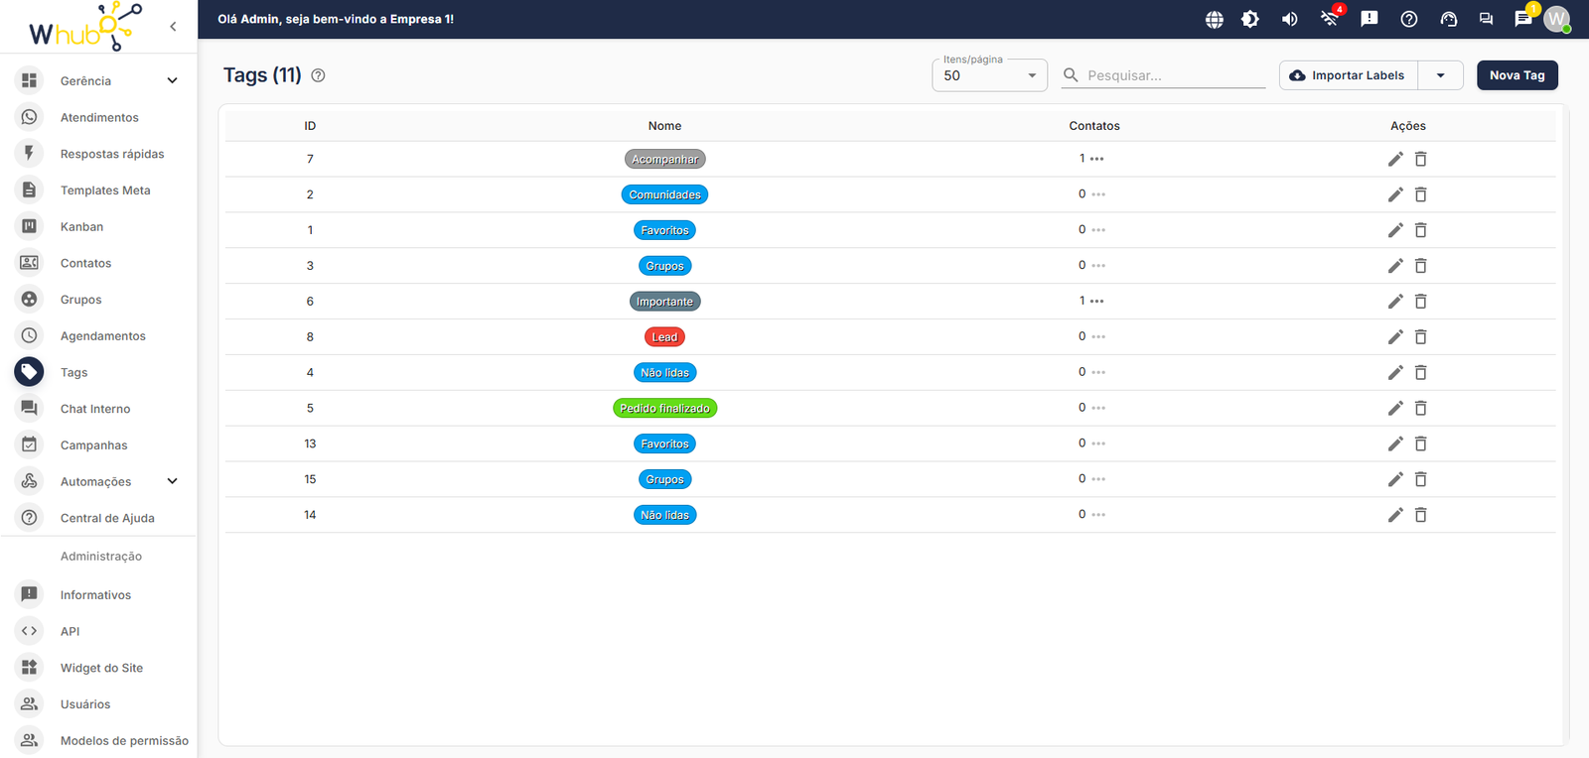Delete the Comunidades tag with trash icon
Viewport: 1589px width, 758px height.
point(1421,194)
